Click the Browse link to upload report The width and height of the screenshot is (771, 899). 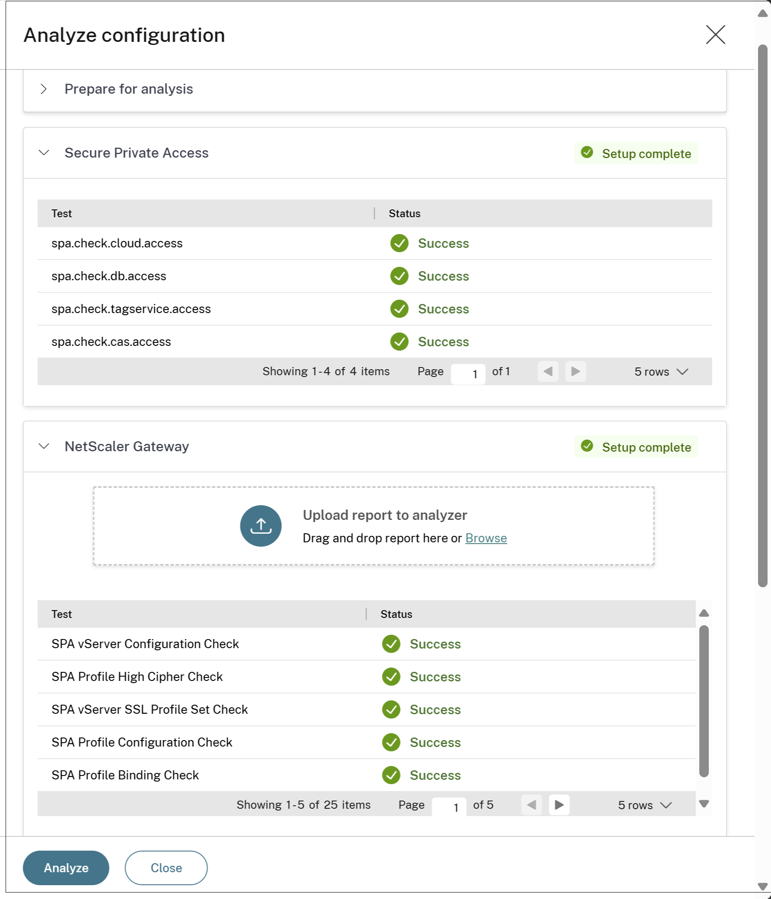click(486, 538)
